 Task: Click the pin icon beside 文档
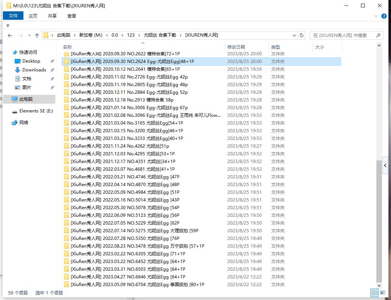[x=52, y=79]
